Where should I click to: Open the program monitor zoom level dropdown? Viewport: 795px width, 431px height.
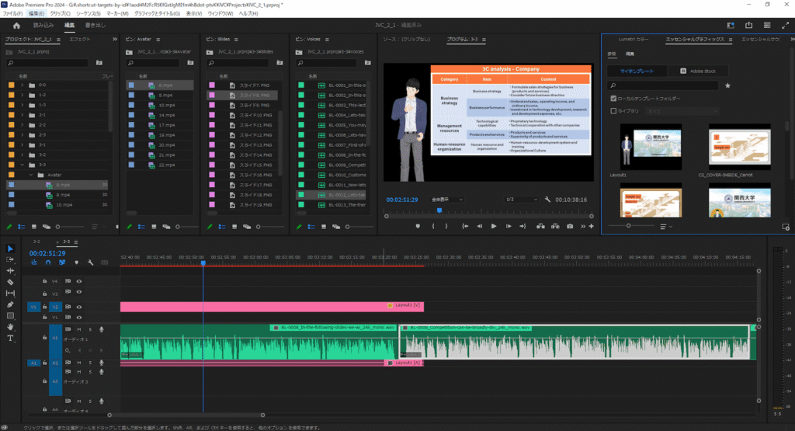[446, 200]
